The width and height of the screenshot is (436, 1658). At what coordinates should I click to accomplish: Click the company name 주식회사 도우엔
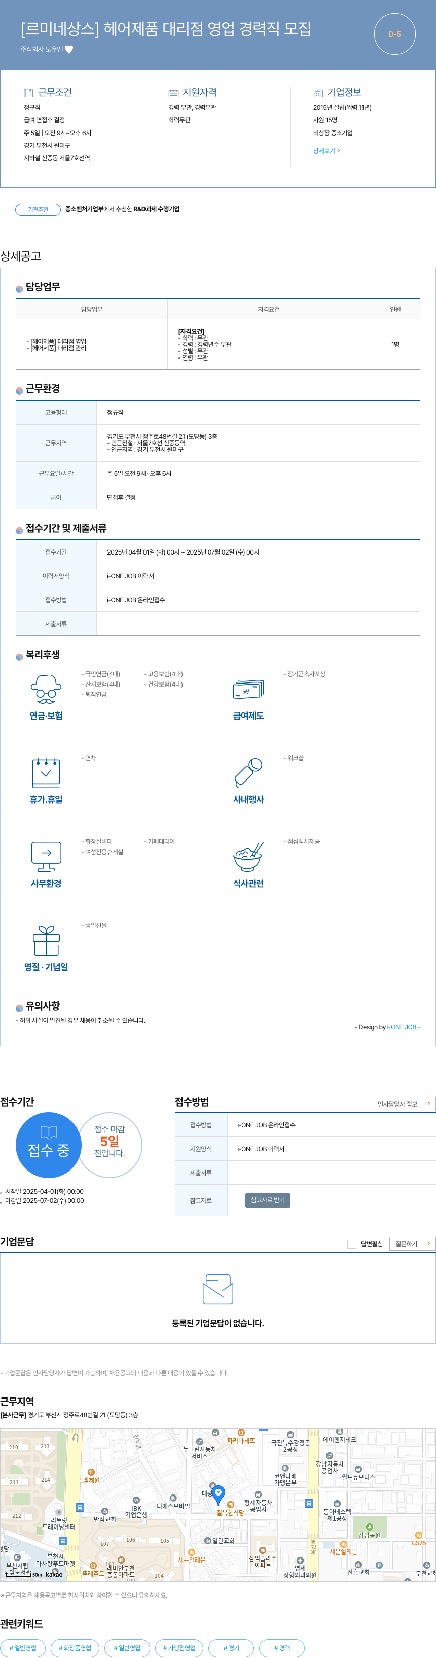pos(42,50)
